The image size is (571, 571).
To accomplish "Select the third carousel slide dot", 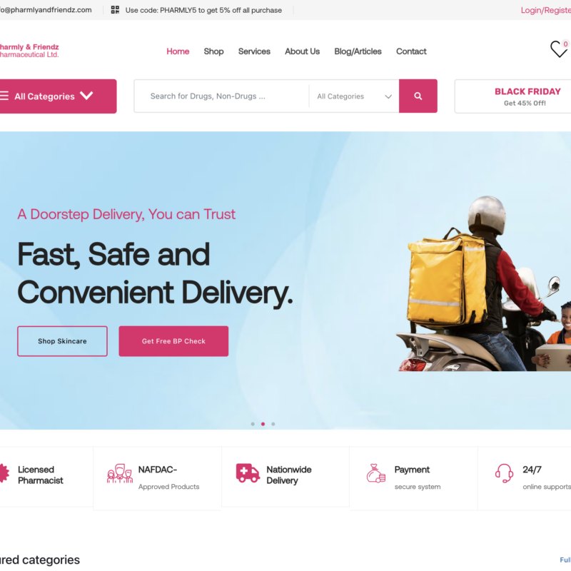I will (273, 424).
